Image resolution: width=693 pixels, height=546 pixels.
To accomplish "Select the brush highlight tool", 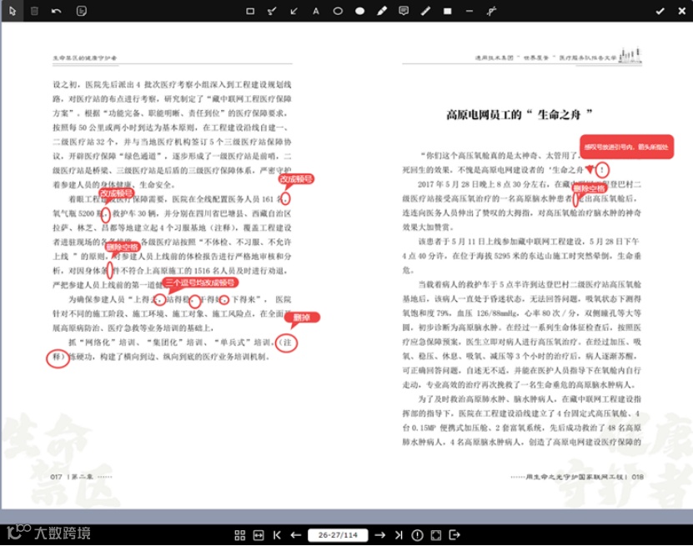I will (272, 11).
